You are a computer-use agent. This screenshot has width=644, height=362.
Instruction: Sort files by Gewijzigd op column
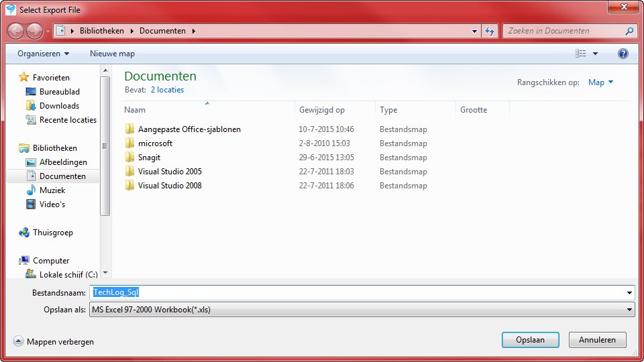pyautogui.click(x=322, y=110)
